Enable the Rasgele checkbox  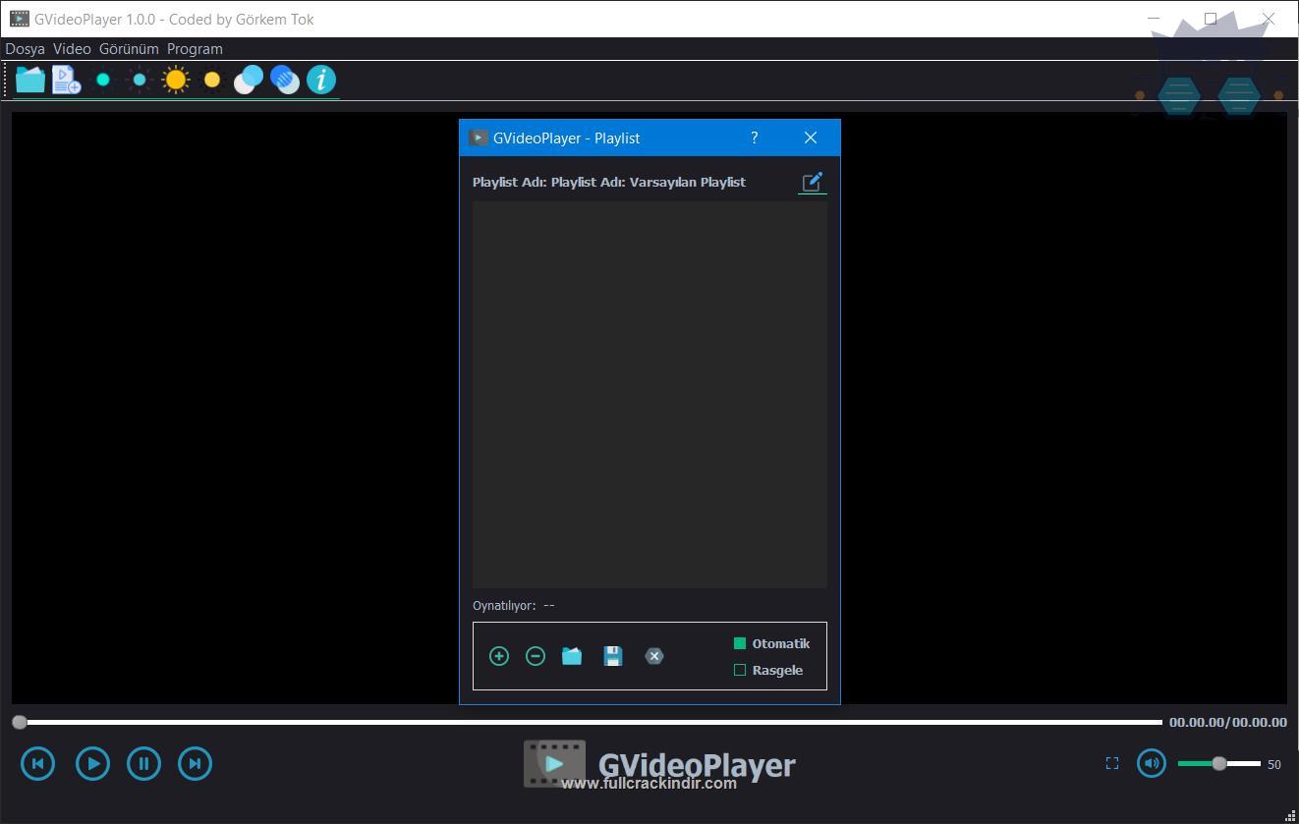[x=740, y=670]
